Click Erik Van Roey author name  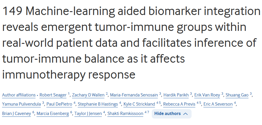click(x=207, y=95)
